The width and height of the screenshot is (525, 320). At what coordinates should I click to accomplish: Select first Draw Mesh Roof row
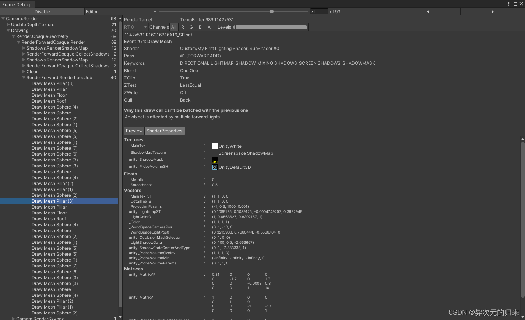[x=59, y=101]
